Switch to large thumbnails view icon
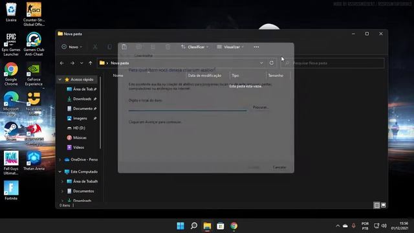This screenshot has width=414, height=233. coord(384,205)
